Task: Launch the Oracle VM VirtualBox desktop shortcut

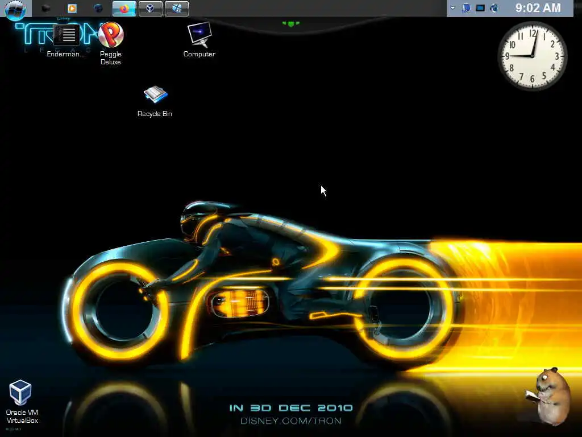Action: tap(22, 402)
